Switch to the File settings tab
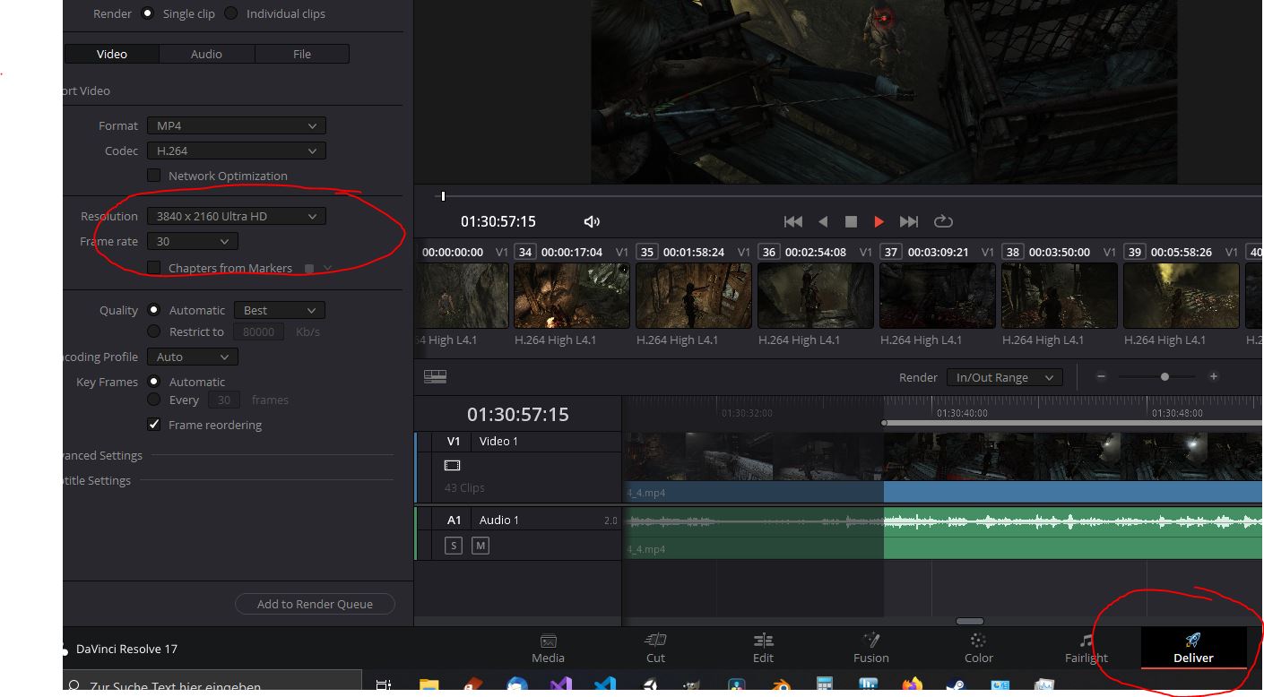Screen dimensions: 1264x697 coord(302,54)
